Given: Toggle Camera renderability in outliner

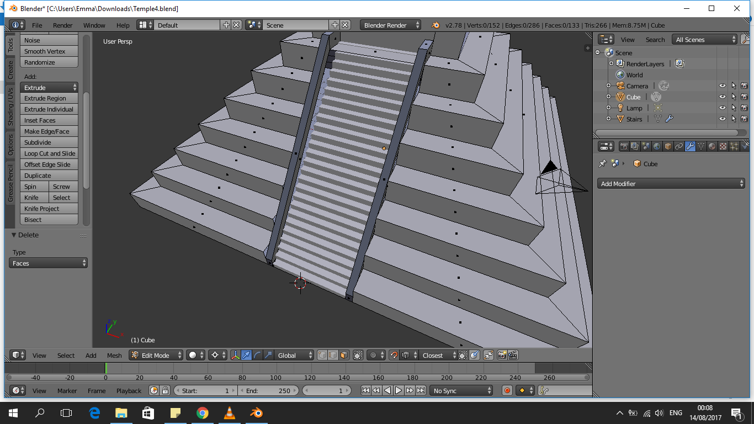Looking at the screenshot, I should 744,86.
